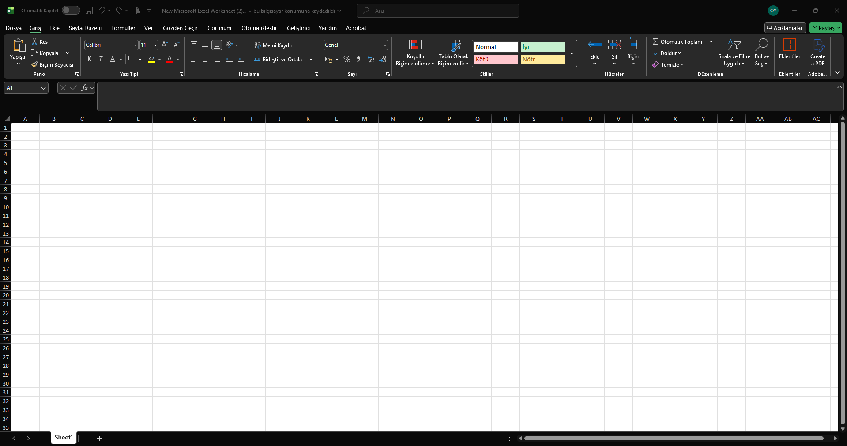Click the increase decimal icon

click(x=371, y=59)
